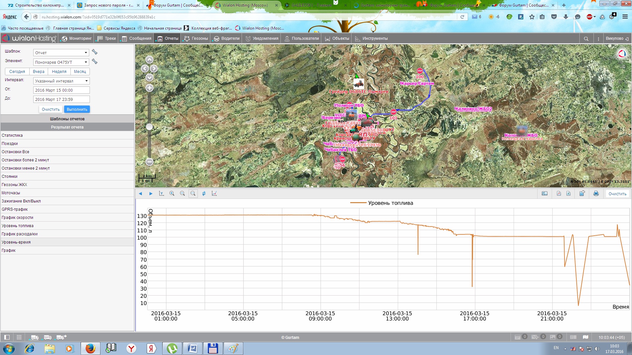Select the Неделя interval button
Screen dimensions: 632x355
(x=59, y=71)
